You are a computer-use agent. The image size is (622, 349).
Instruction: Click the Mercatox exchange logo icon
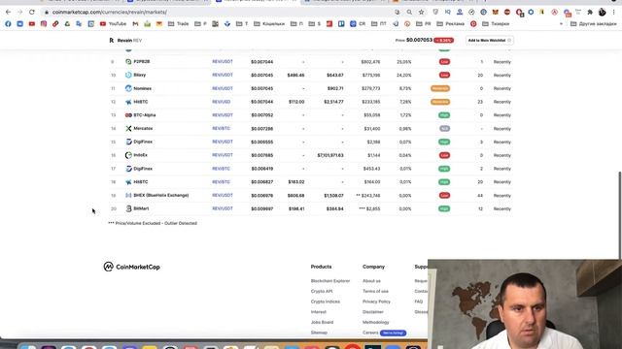pos(128,129)
